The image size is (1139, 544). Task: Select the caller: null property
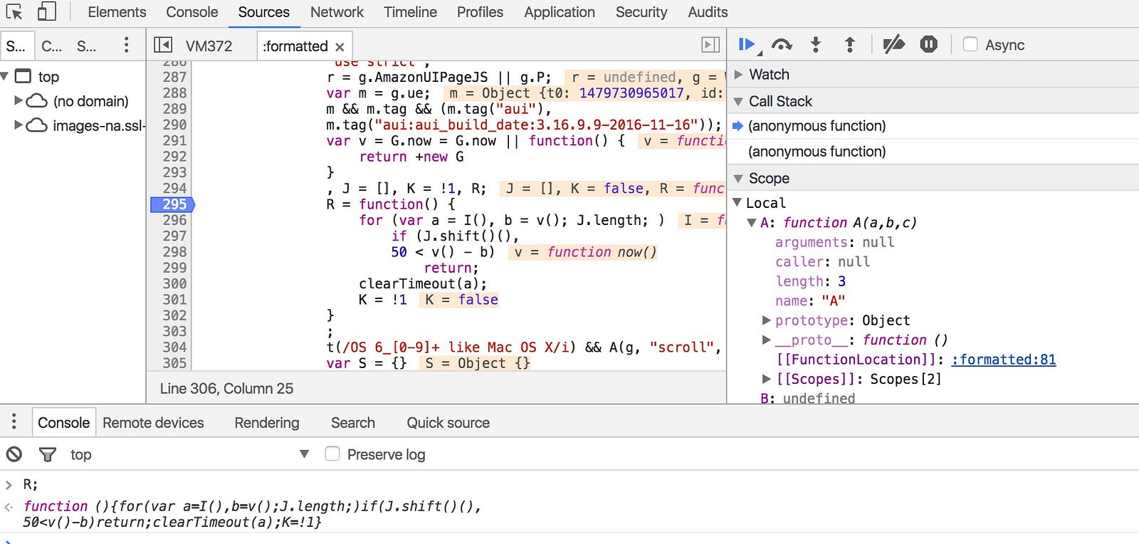click(822, 262)
